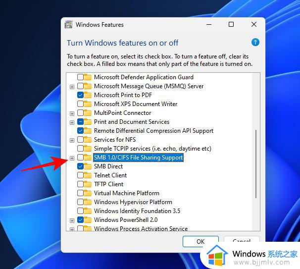Viewport: 300px width, 269px height.
Task: Toggle the Print and Document Services checkbox
Action: (x=80, y=121)
